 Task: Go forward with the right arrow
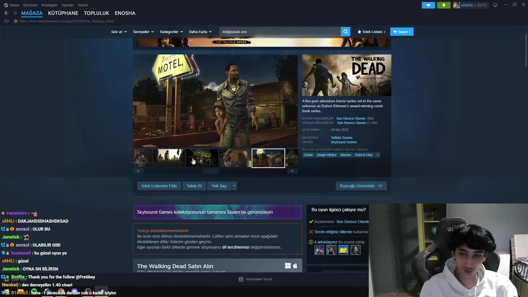pos(15,13)
